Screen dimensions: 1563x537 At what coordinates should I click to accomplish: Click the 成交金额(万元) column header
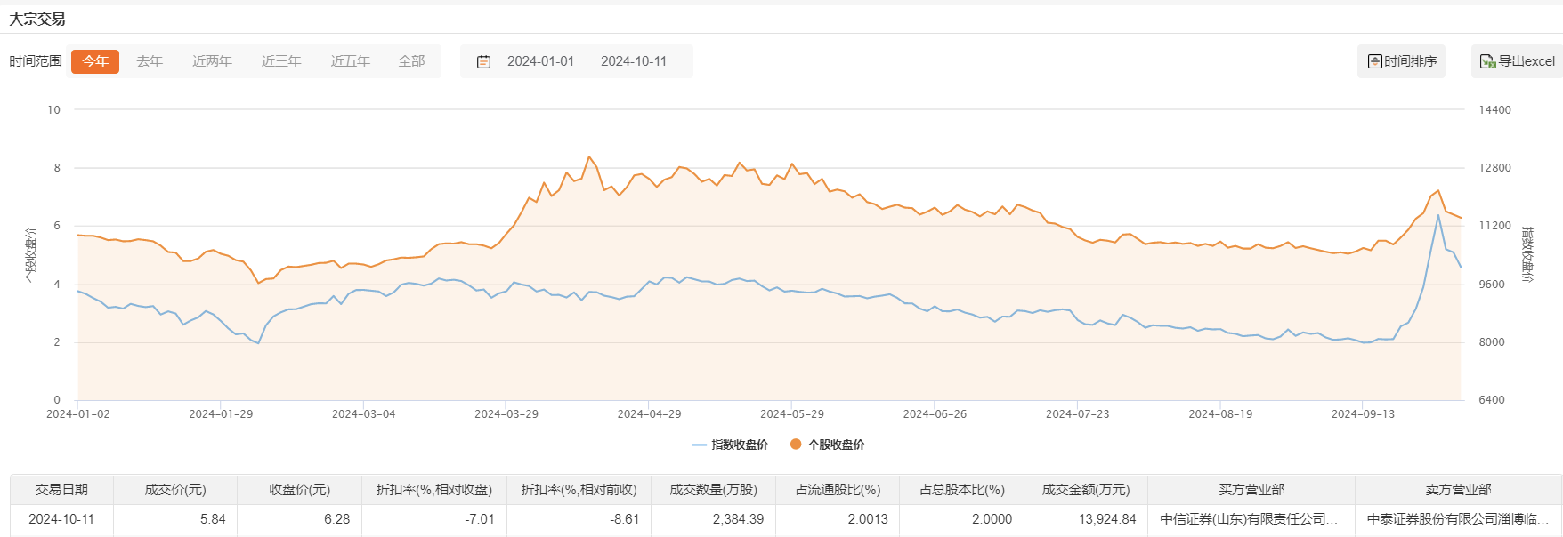coord(1085,490)
